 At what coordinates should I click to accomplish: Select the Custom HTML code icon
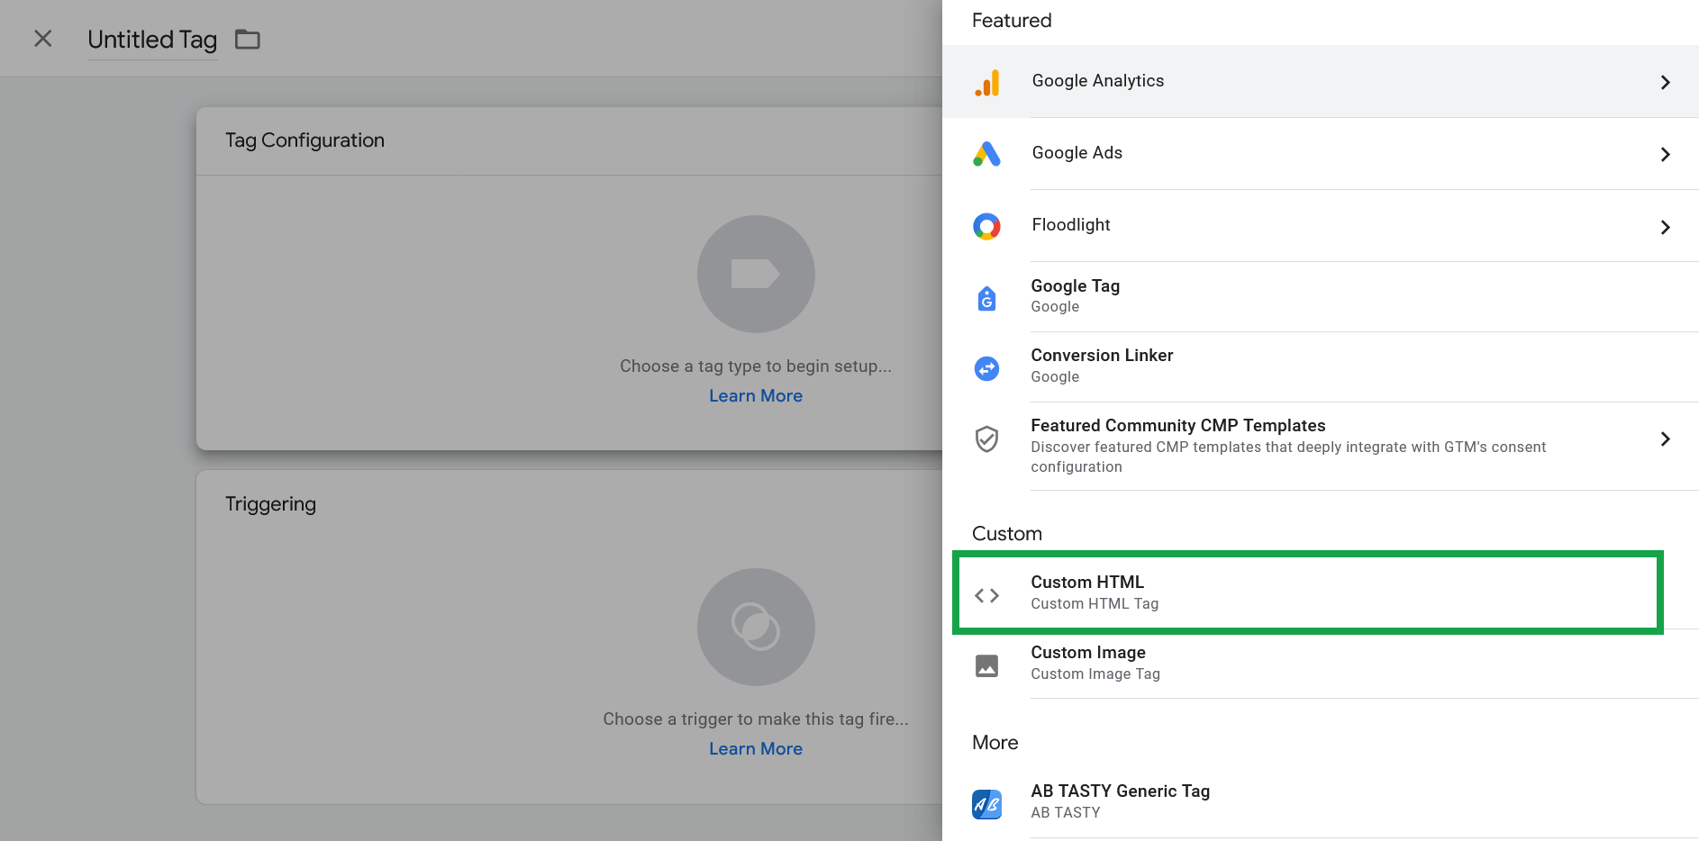pyautogui.click(x=987, y=594)
